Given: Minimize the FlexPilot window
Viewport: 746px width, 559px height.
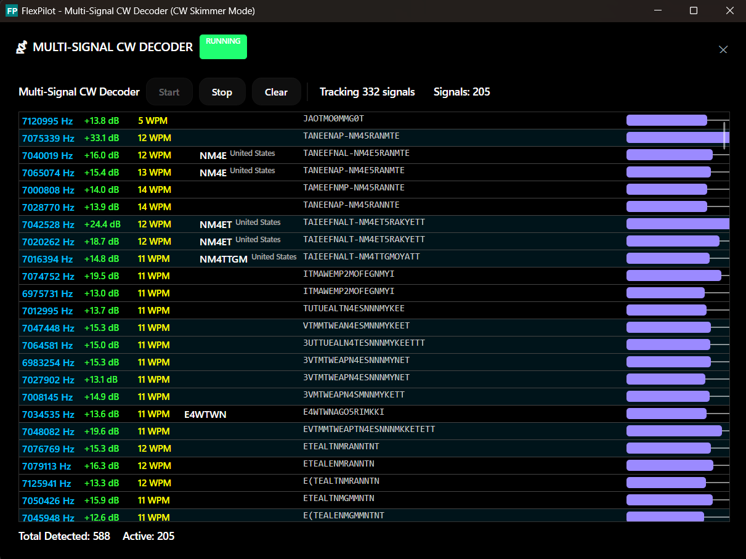Looking at the screenshot, I should [x=657, y=11].
